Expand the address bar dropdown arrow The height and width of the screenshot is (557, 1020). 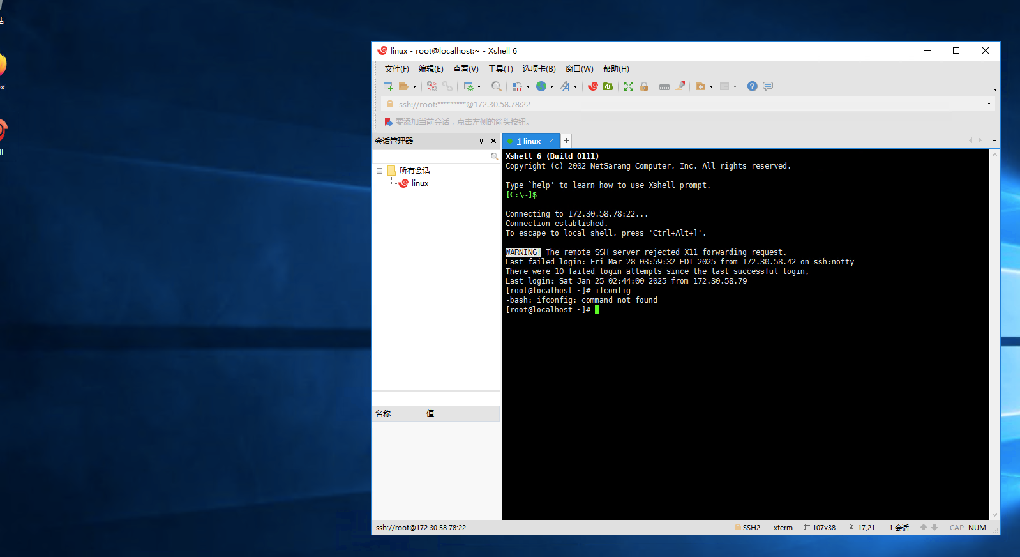[989, 104]
